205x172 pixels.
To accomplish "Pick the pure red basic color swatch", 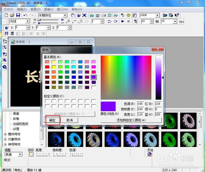I will 47,67.
